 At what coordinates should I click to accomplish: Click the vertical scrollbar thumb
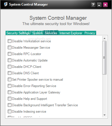pos(104,58)
